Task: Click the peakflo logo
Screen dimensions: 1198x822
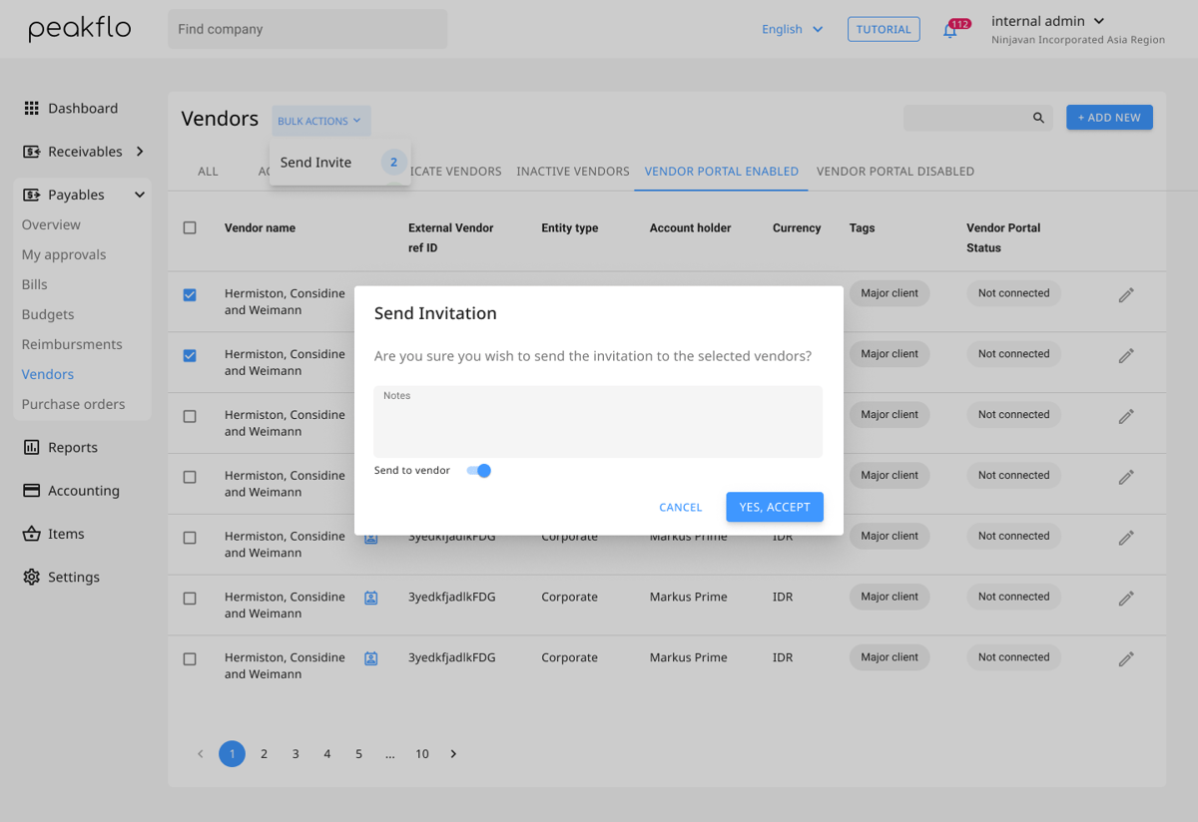Action: [80, 29]
